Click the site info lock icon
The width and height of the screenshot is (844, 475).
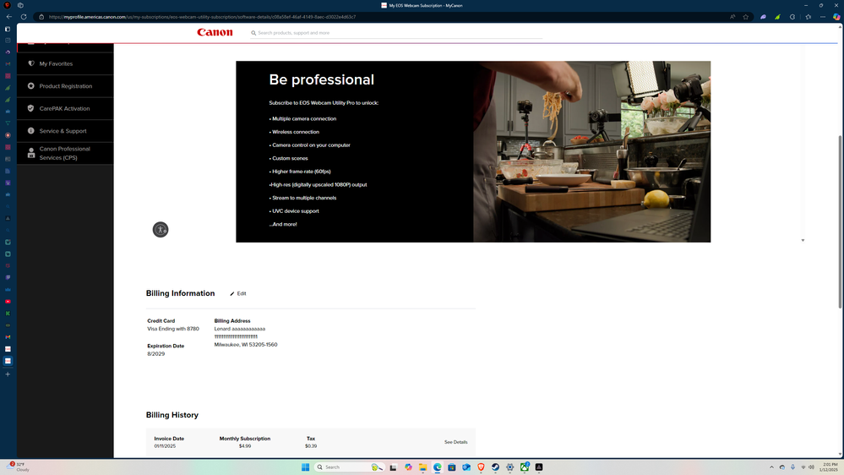pos(41,17)
